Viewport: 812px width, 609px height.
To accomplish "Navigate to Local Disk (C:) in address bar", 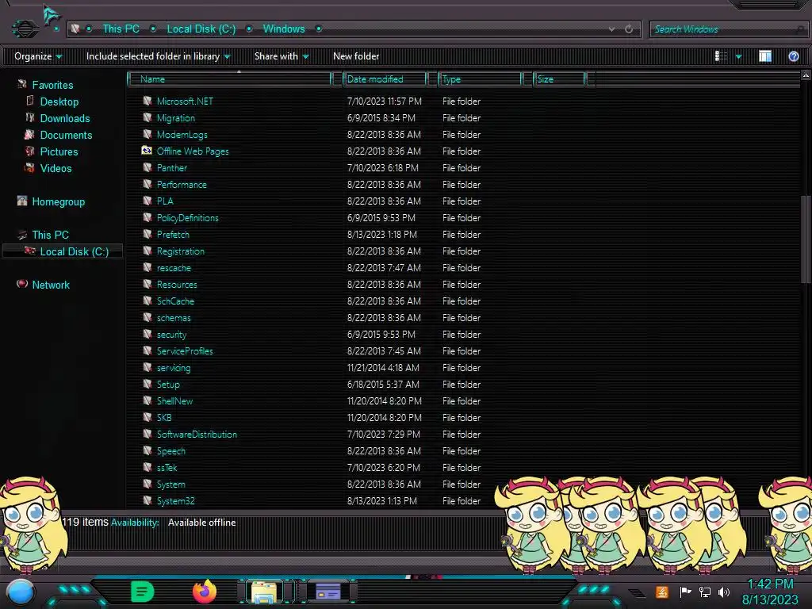I will (x=201, y=29).
